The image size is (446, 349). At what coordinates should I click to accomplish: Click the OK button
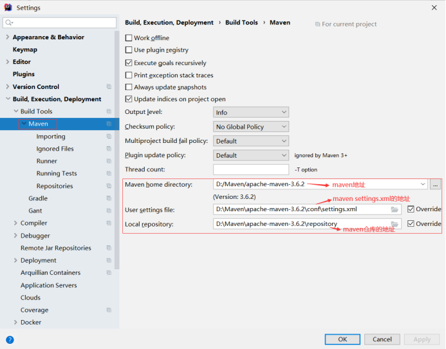point(342,339)
